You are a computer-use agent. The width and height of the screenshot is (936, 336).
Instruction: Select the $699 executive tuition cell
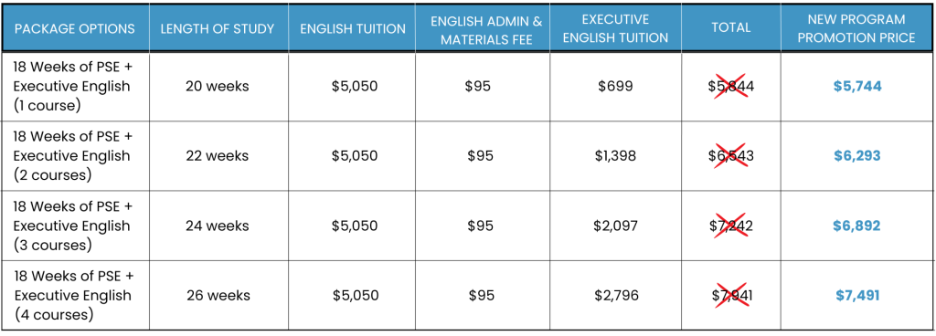coord(615,87)
